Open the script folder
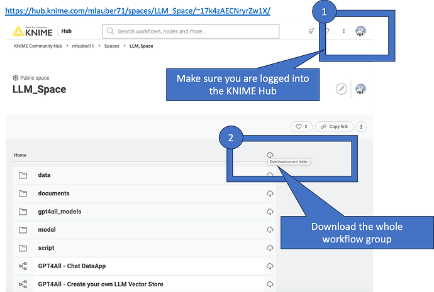 click(x=46, y=248)
